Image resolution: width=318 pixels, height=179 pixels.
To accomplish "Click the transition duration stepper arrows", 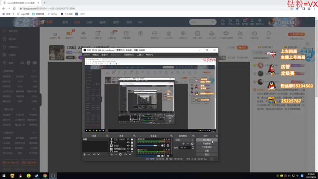I will click(193, 148).
